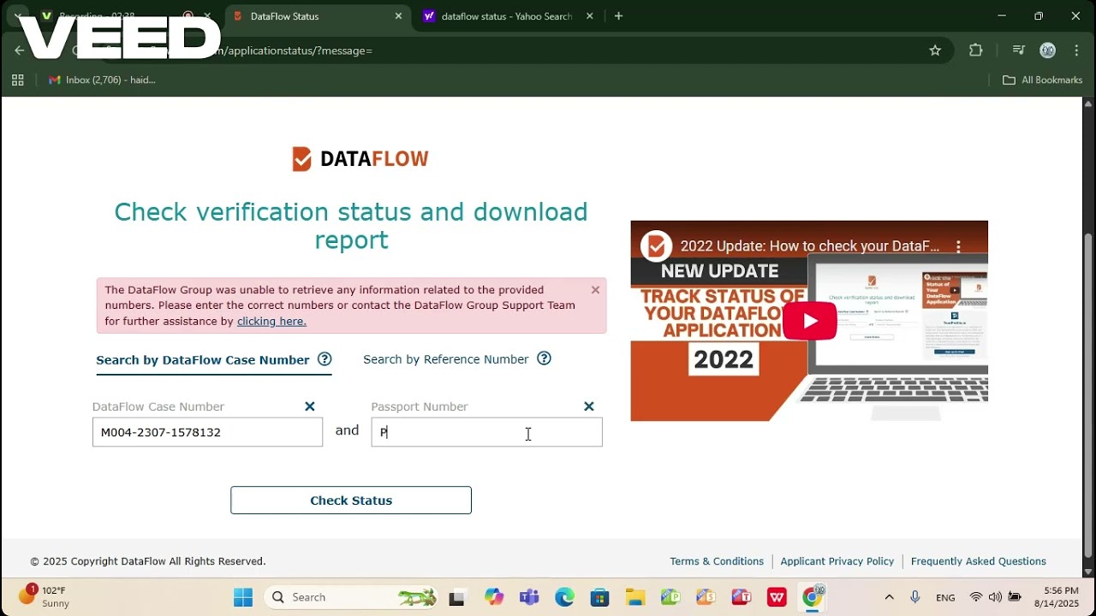Clear the DataFlow Case Number field with its X

(310, 406)
